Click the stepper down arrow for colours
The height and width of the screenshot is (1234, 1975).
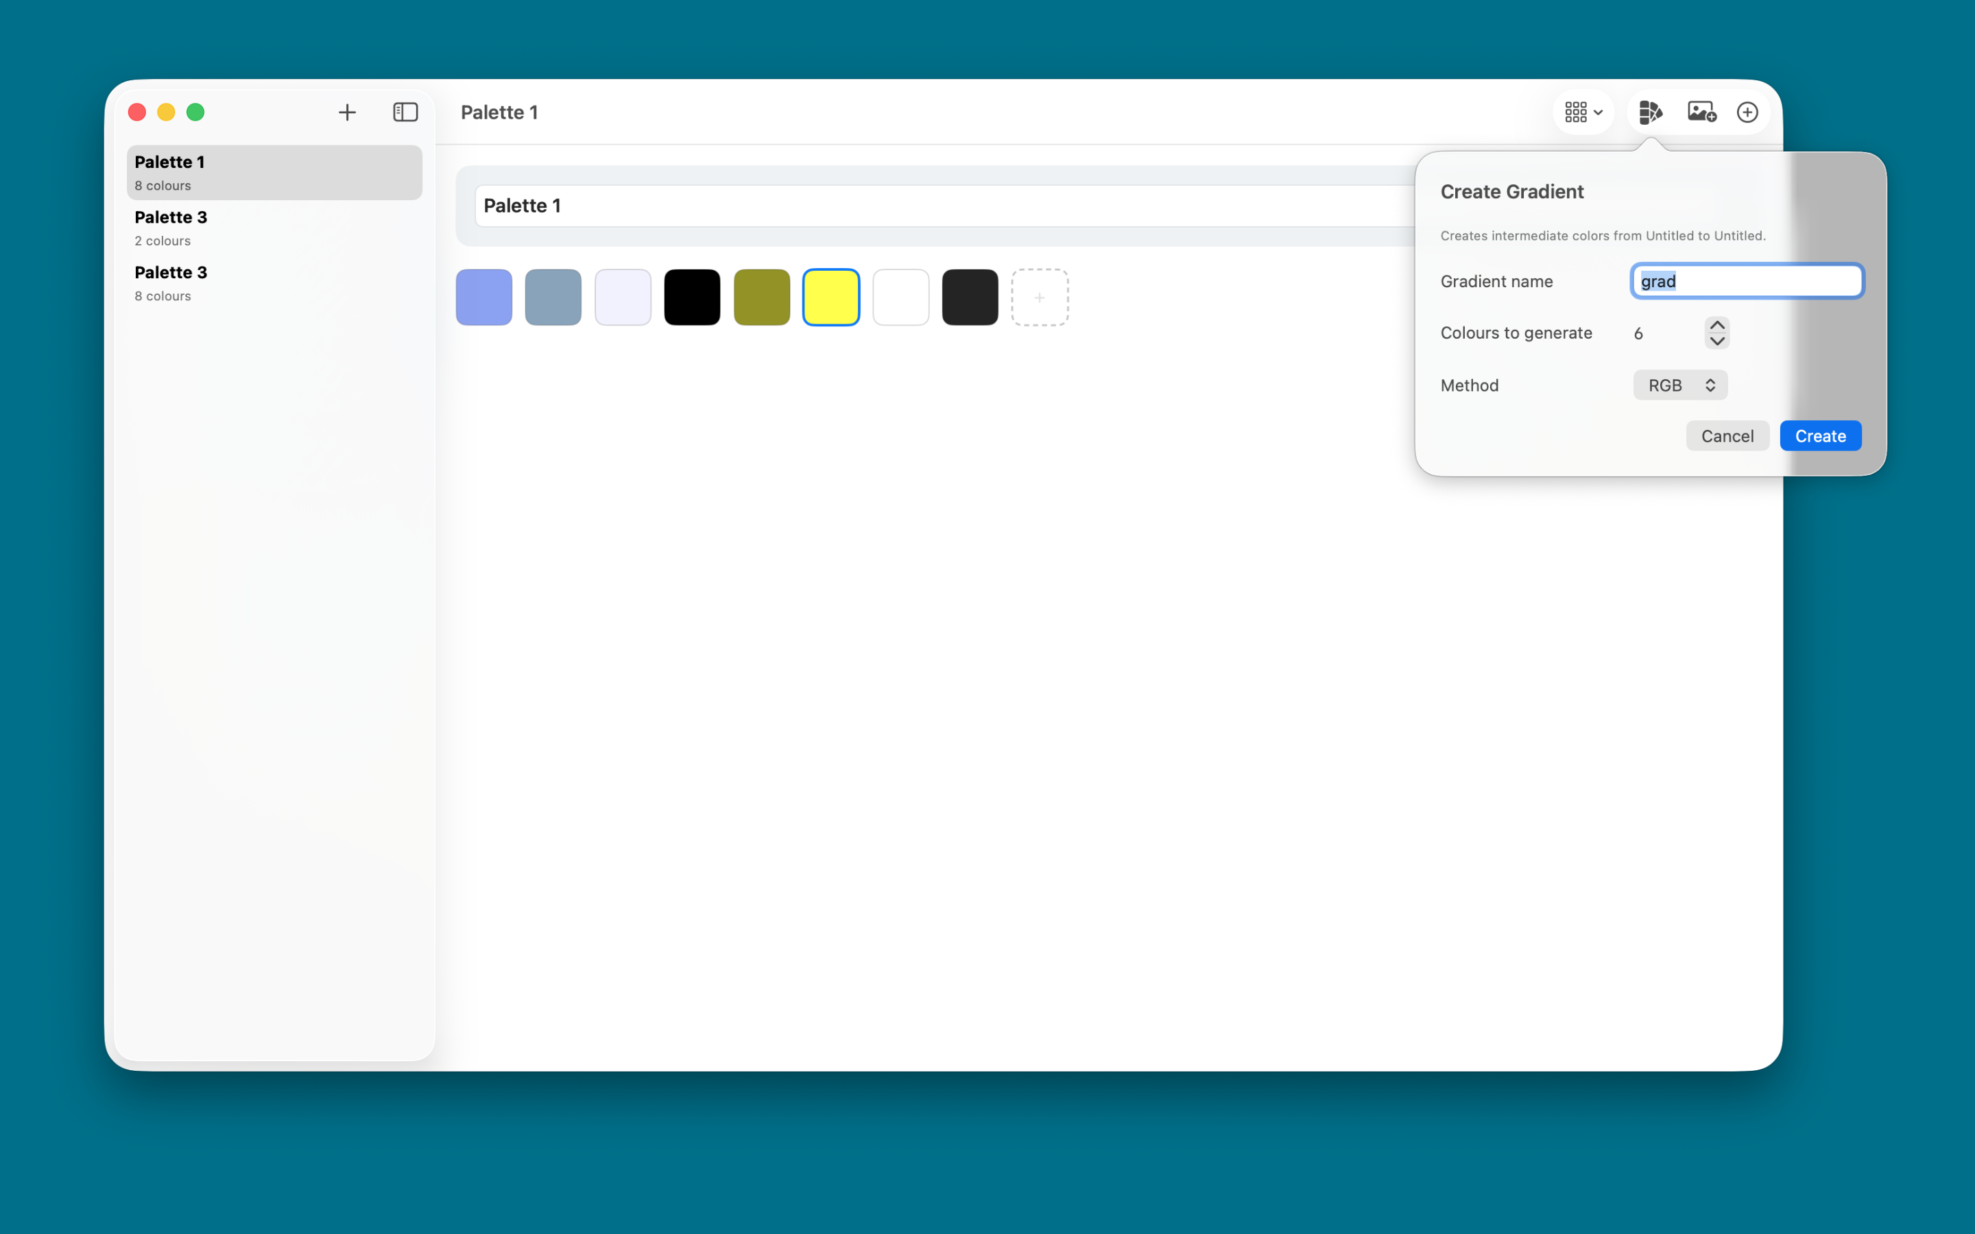click(1716, 341)
